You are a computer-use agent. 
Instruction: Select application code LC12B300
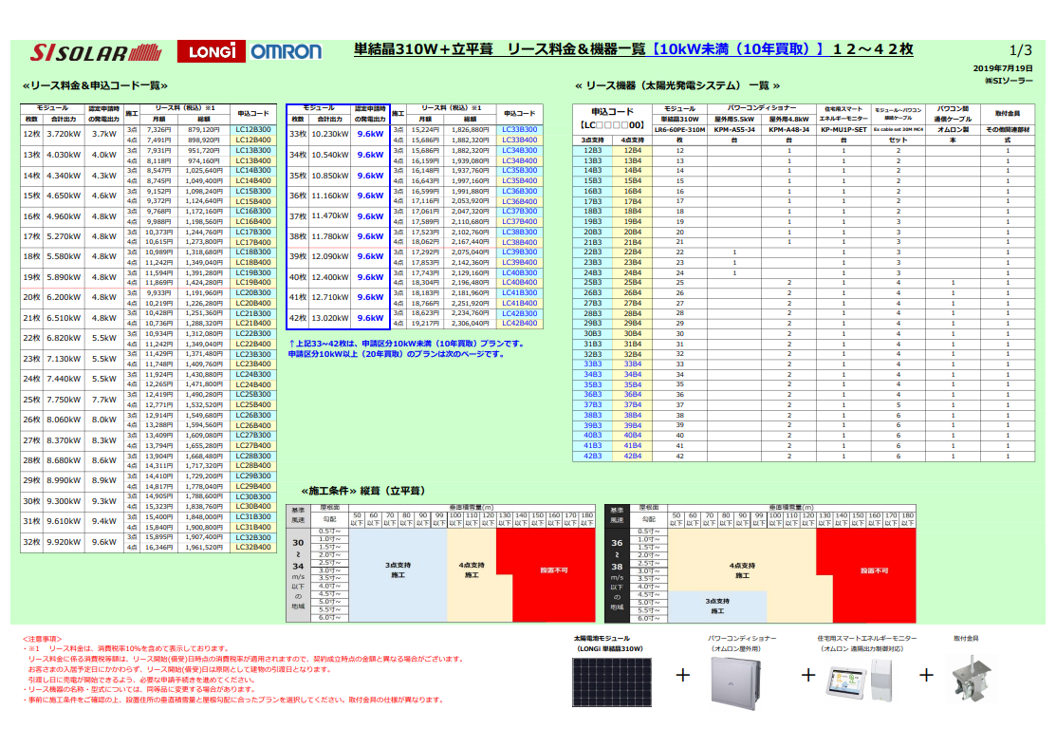(253, 129)
